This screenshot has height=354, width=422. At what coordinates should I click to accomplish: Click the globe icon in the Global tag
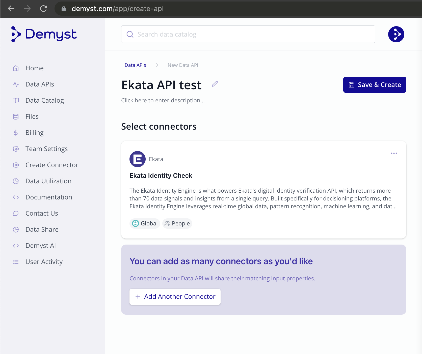coord(136,223)
